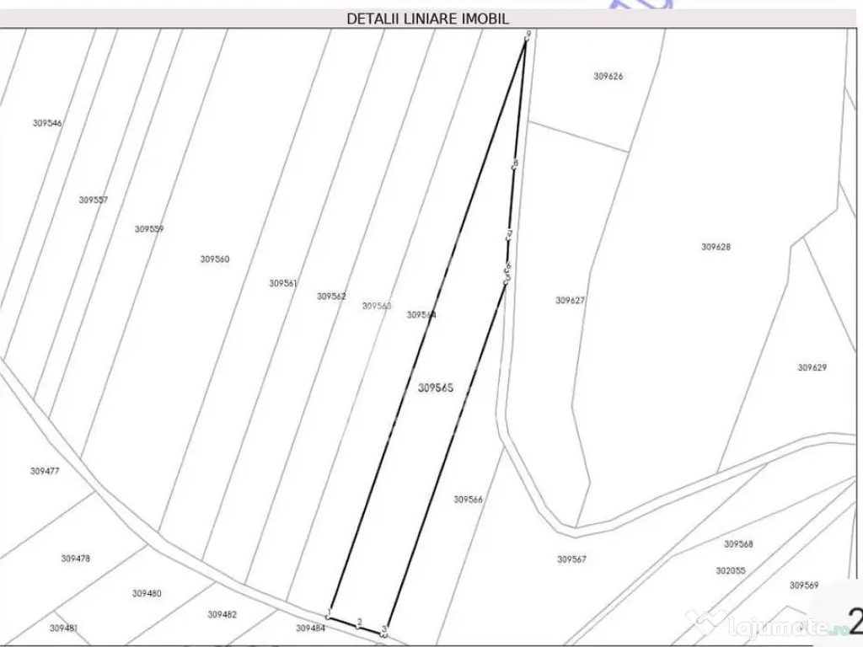
Task: Select parcel 309546 at upper left
Action: tap(46, 123)
